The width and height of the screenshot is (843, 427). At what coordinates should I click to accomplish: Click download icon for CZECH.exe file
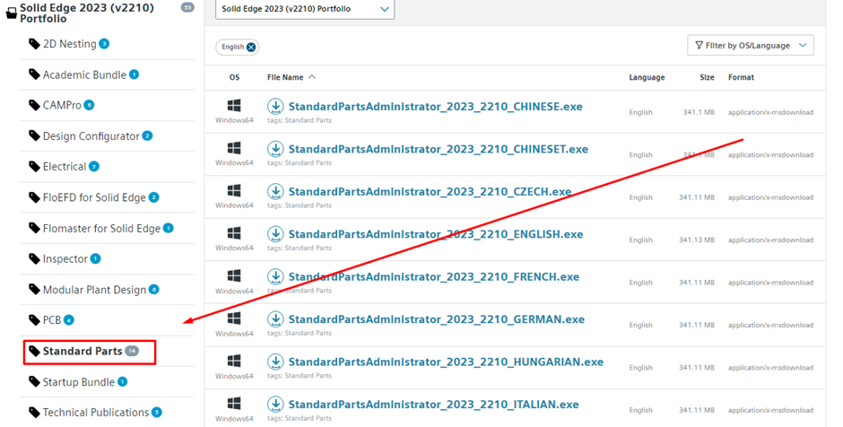275,191
